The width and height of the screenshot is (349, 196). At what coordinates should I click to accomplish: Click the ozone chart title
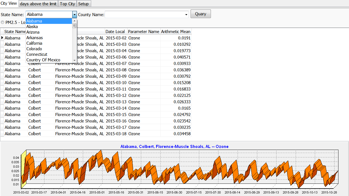click(174, 146)
